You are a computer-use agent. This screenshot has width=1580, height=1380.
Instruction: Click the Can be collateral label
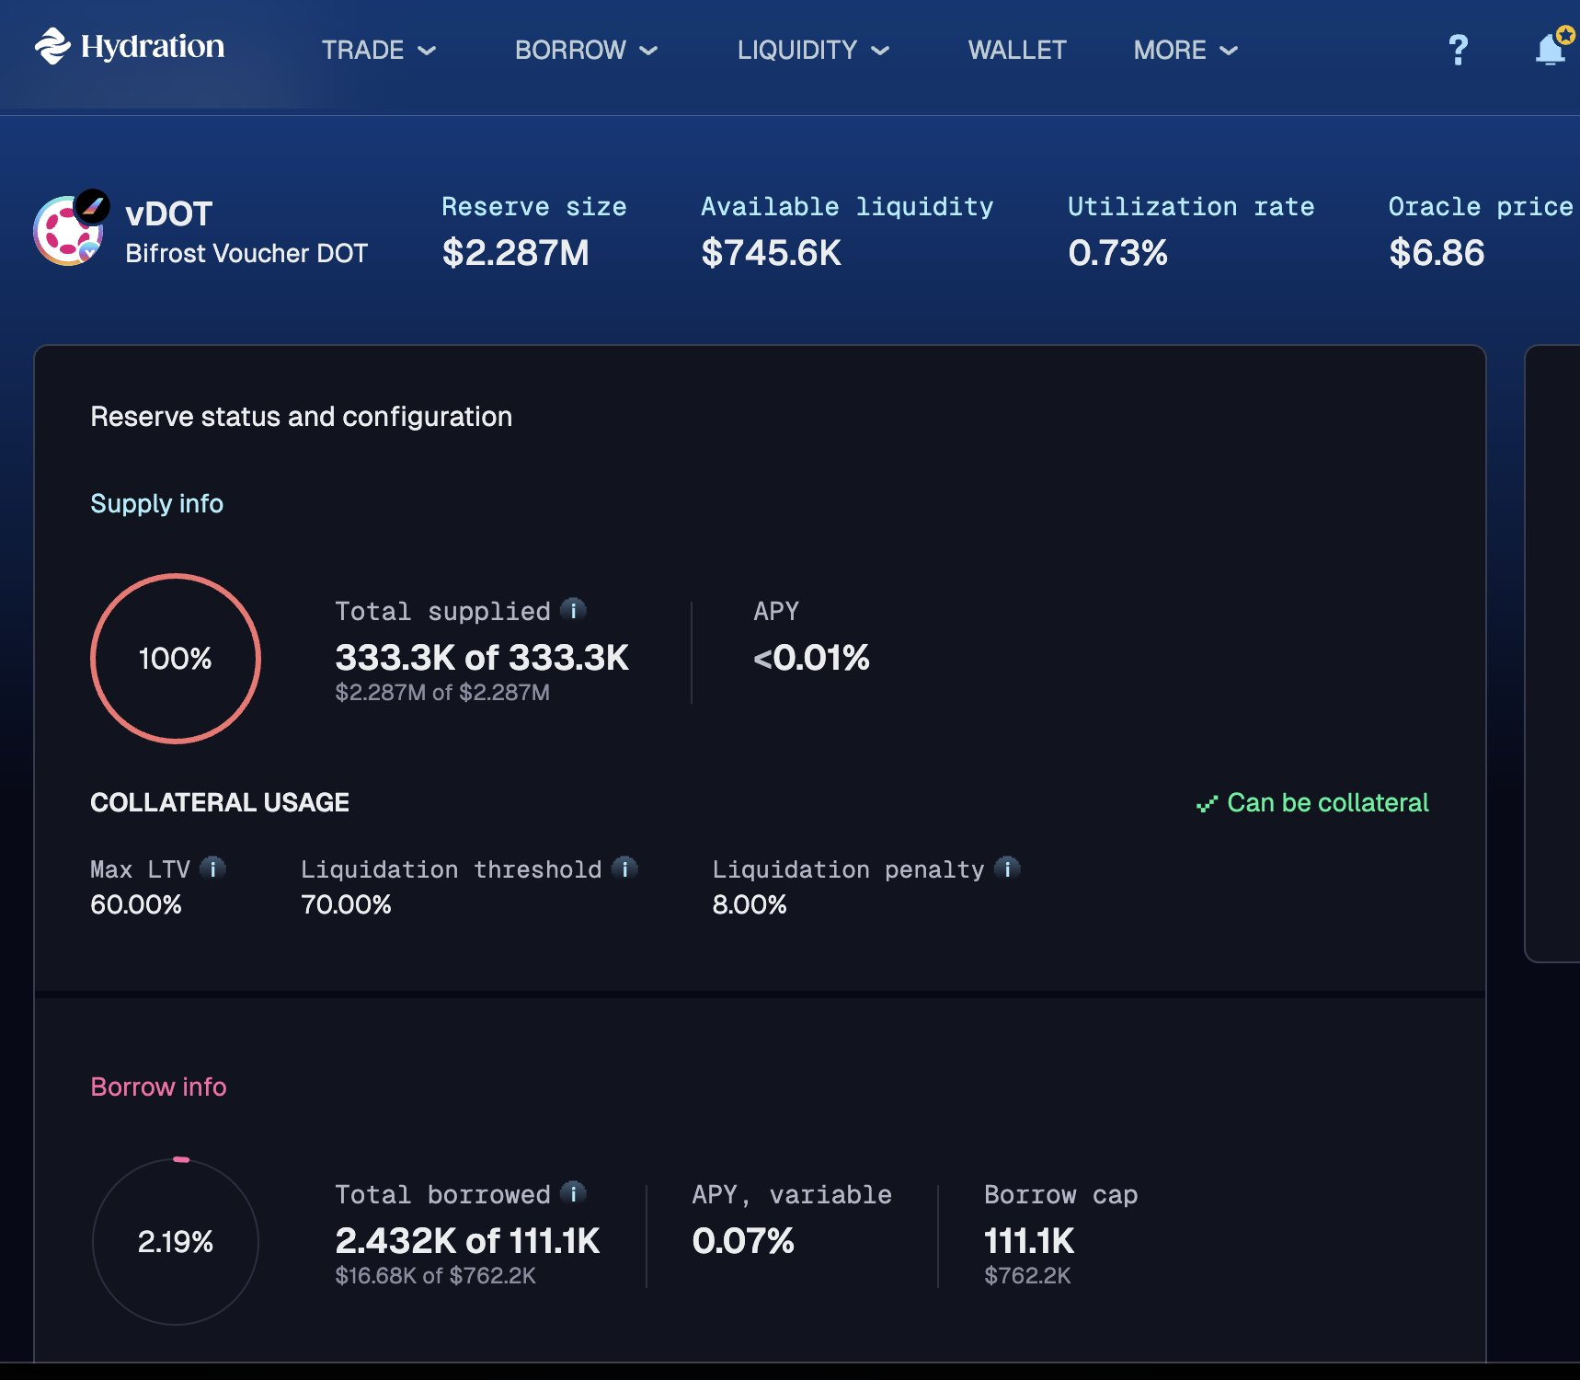(1328, 802)
